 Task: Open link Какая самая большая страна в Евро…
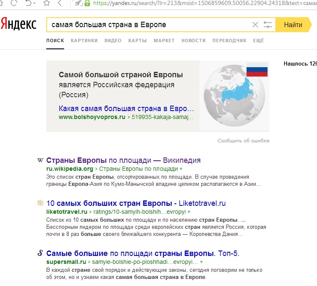point(126,109)
